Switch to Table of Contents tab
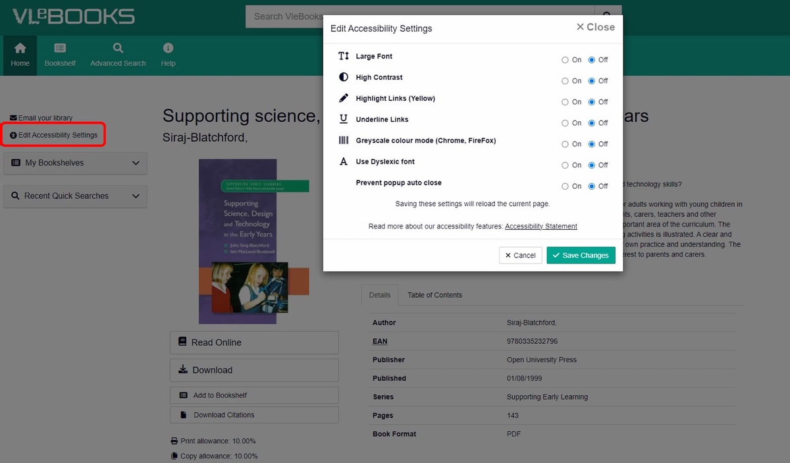Viewport: 790px width, 463px height. pos(434,295)
